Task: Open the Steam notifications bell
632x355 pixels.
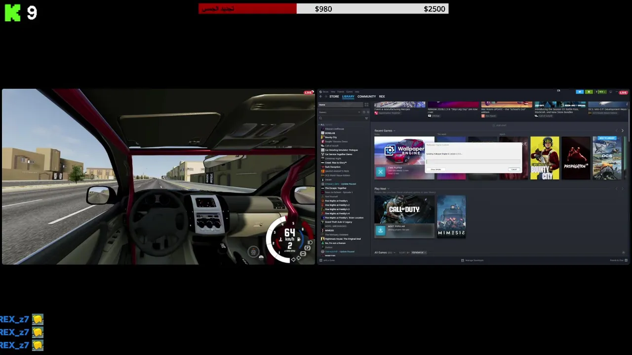Action: [589, 92]
